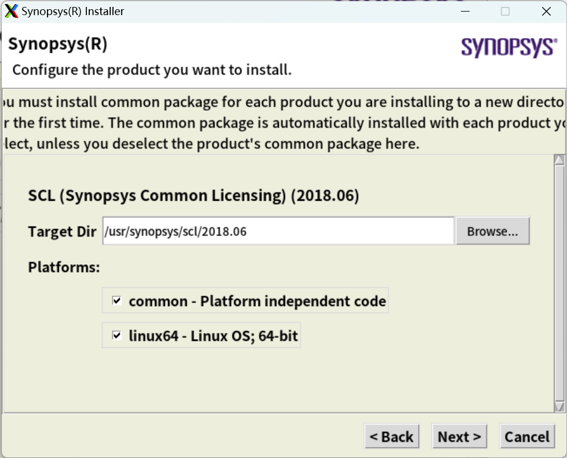Screen dimensions: 567x458
Task: Cancel the installation
Action: (527, 437)
